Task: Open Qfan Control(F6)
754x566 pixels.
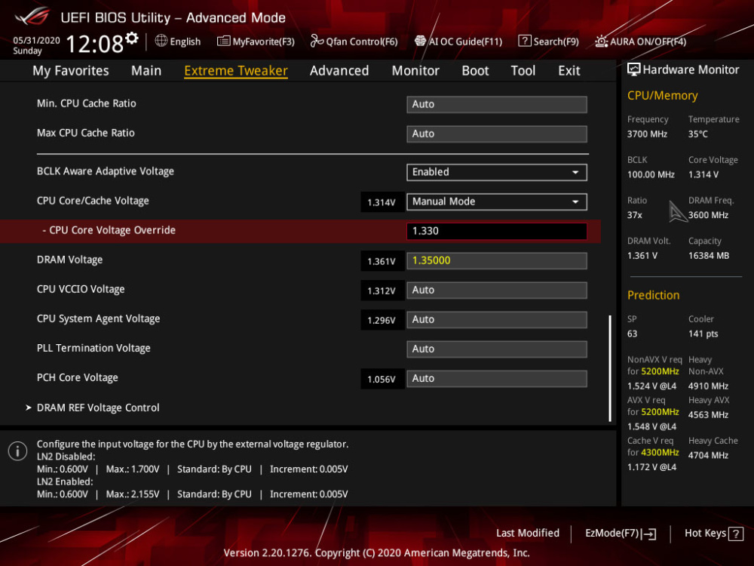Action: pos(362,42)
